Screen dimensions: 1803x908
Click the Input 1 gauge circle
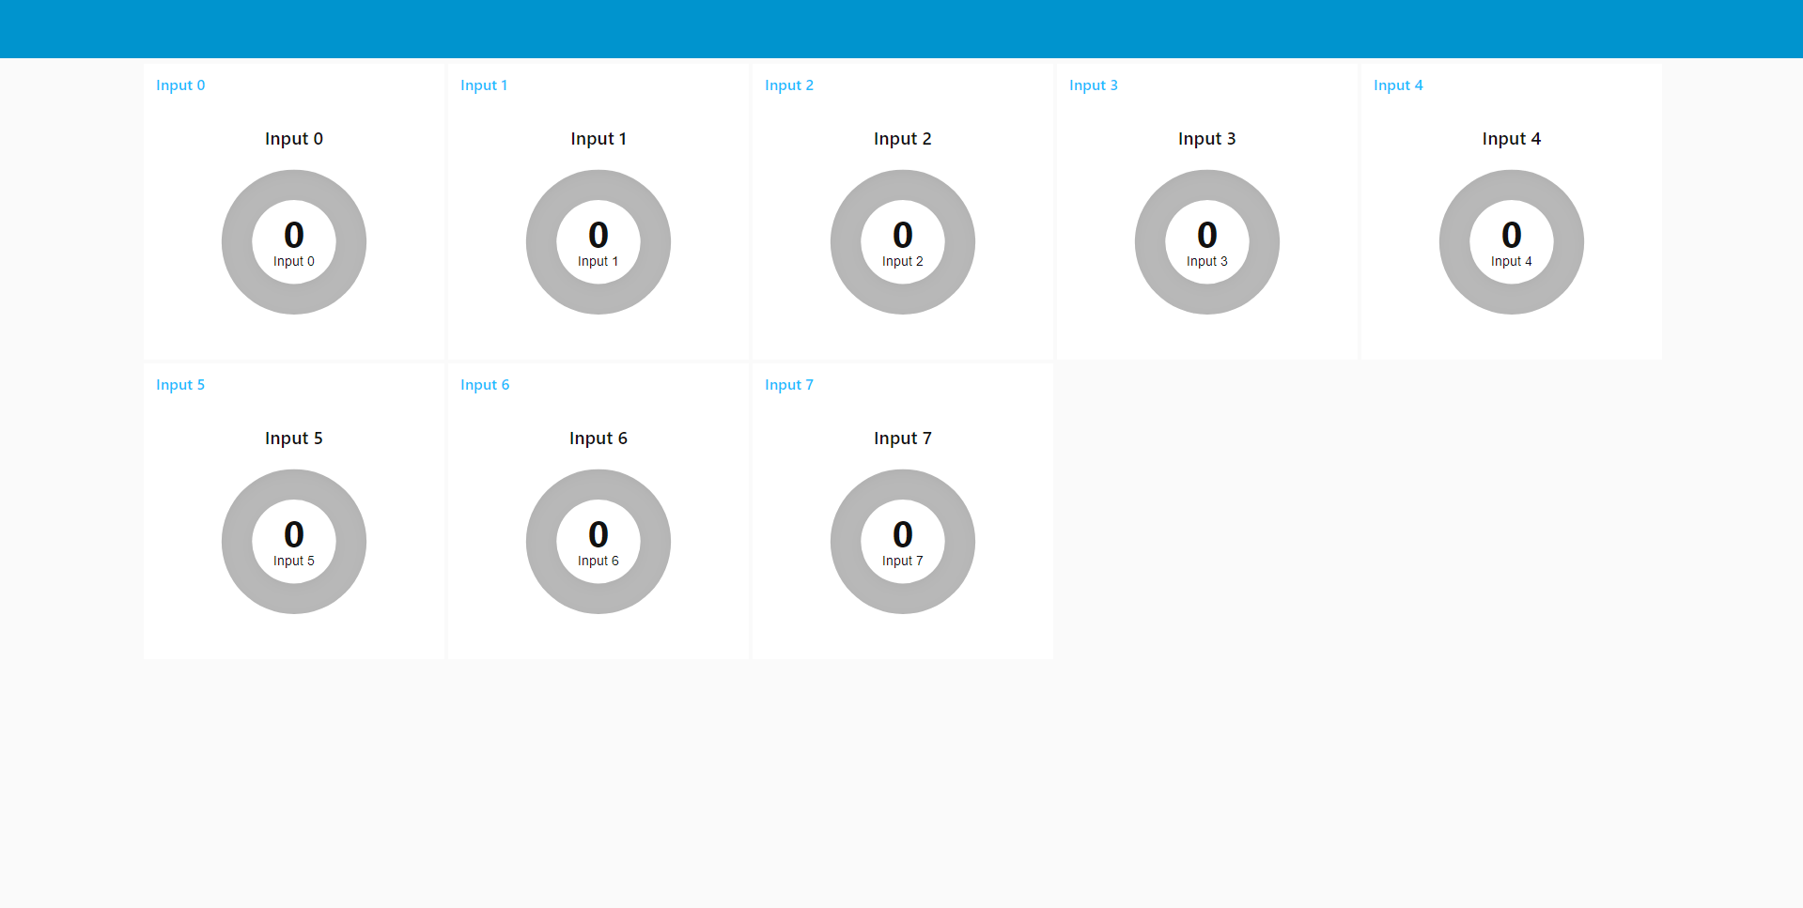click(598, 241)
